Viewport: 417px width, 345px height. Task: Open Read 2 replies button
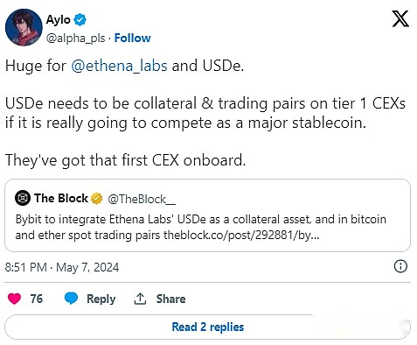coord(207,327)
